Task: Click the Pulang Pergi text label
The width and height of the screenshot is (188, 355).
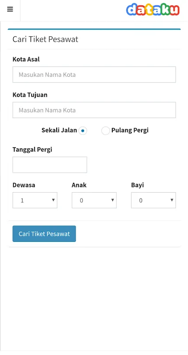Action: (130, 130)
